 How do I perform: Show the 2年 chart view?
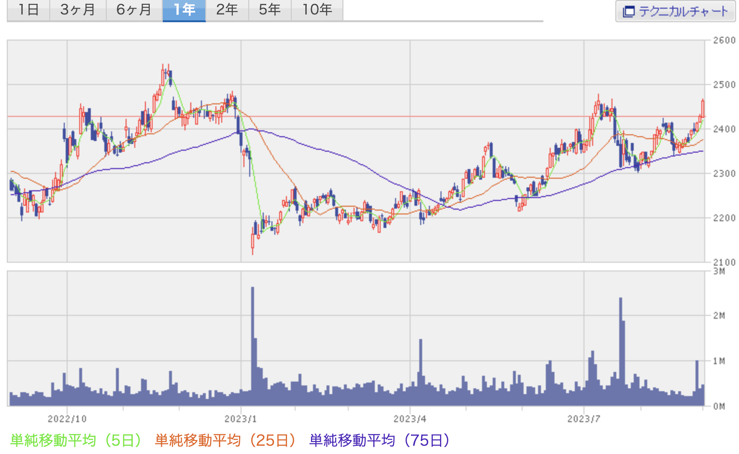227,10
